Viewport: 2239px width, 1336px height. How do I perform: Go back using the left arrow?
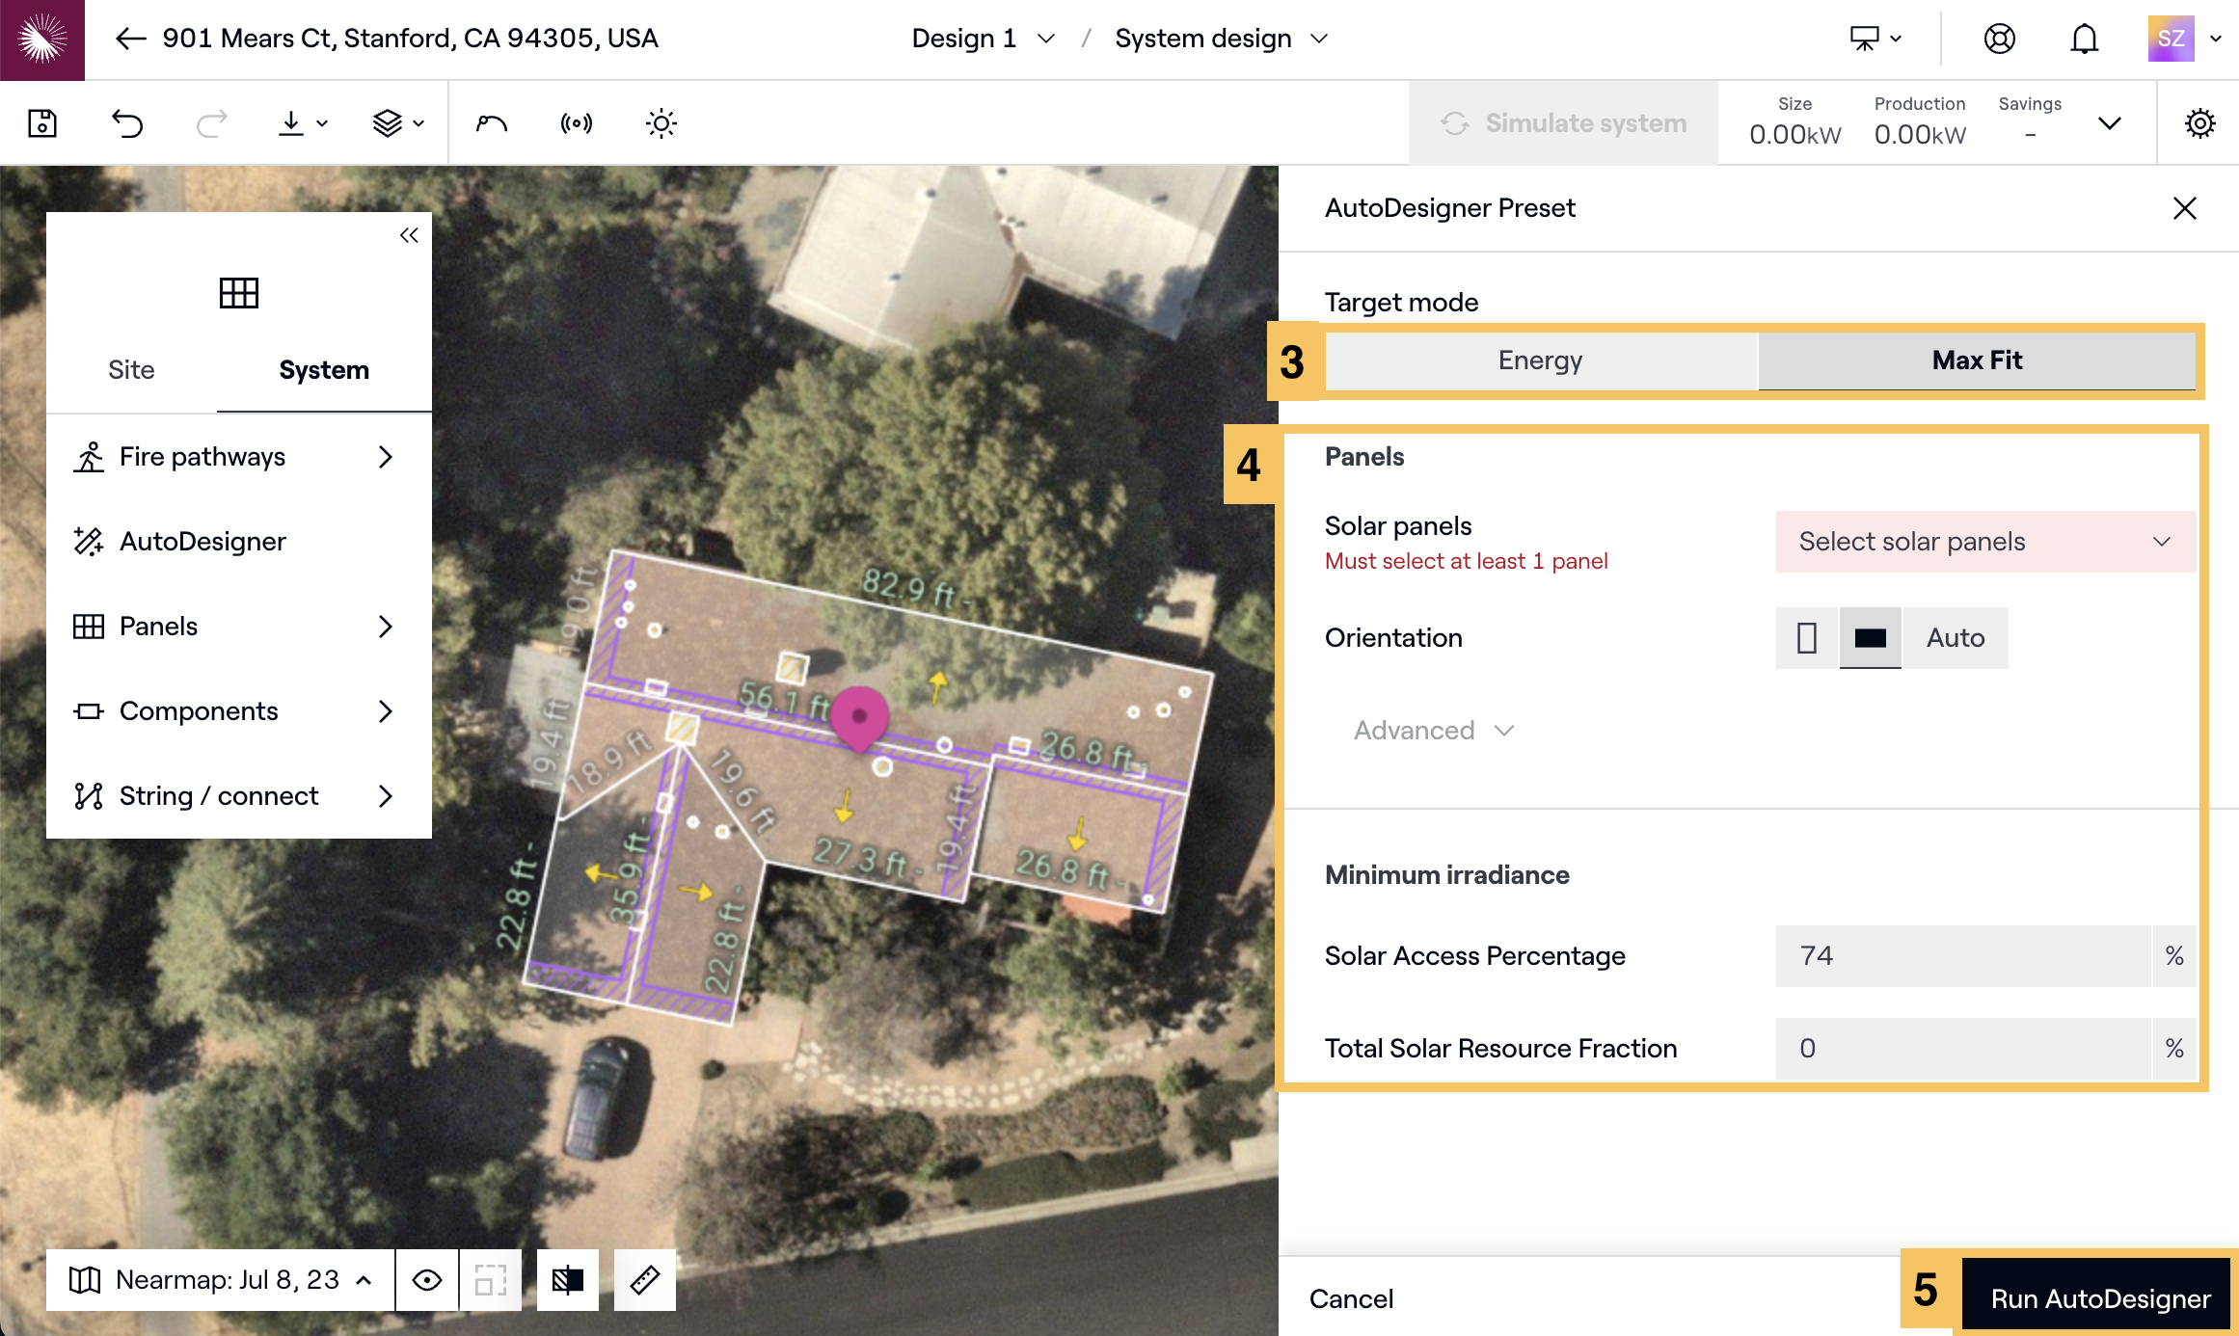(x=130, y=39)
